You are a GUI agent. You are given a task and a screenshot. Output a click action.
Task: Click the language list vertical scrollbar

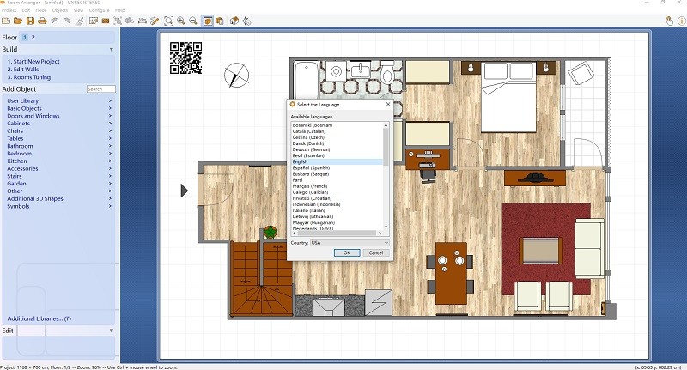point(386,147)
